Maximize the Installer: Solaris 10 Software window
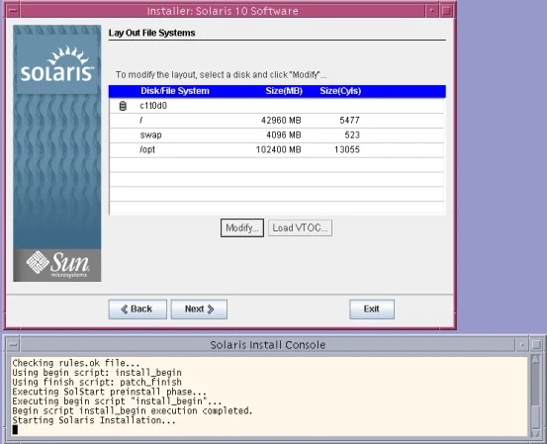 (x=446, y=11)
